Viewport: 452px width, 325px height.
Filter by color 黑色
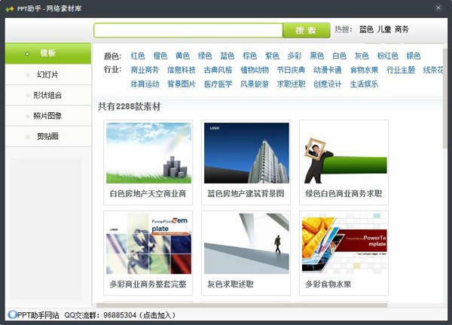pyautogui.click(x=317, y=56)
